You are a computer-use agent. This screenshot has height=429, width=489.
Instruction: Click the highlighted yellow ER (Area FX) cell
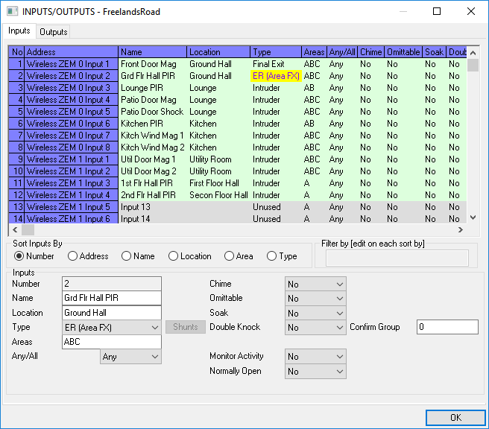point(276,76)
